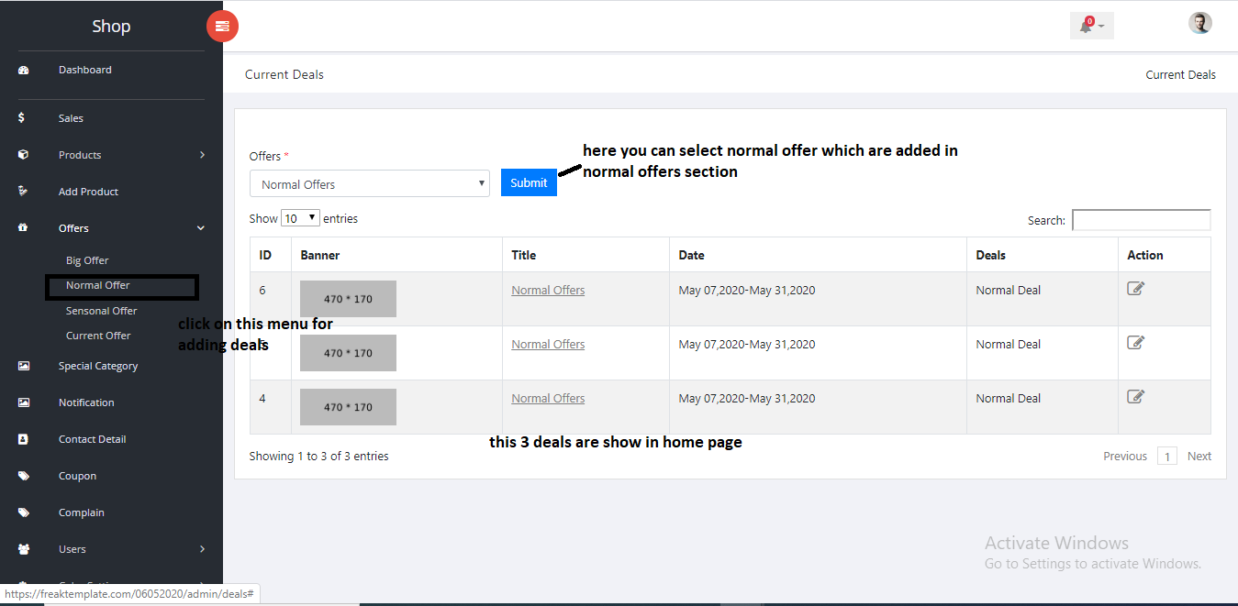Open the notification bell icon

point(1087,26)
